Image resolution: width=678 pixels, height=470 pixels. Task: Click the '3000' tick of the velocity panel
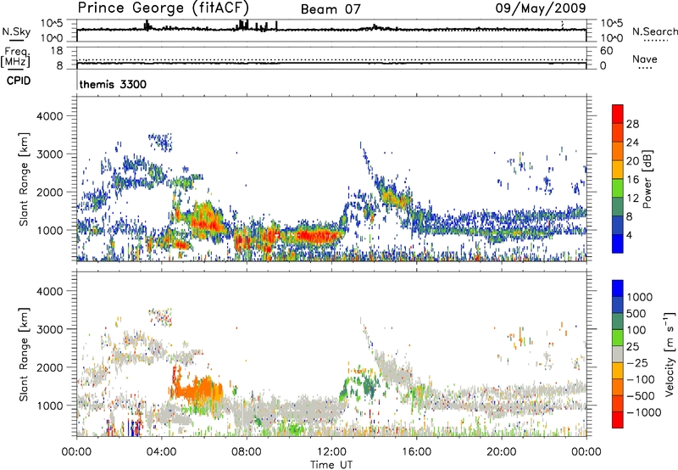coord(49,329)
